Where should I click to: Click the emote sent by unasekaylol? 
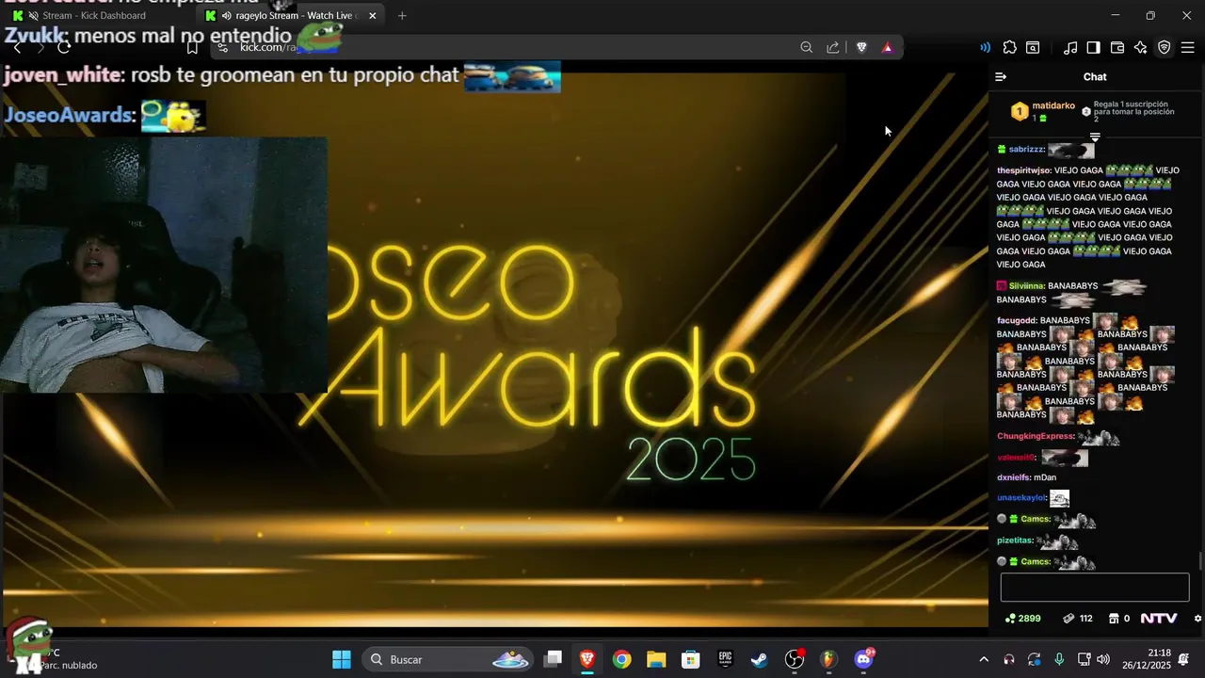[x=1060, y=498]
